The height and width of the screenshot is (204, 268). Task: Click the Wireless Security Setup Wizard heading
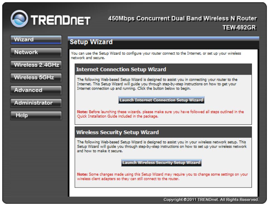(117, 132)
